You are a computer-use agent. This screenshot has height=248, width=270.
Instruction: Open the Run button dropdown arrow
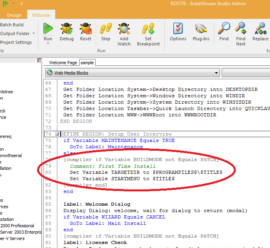[48, 43]
